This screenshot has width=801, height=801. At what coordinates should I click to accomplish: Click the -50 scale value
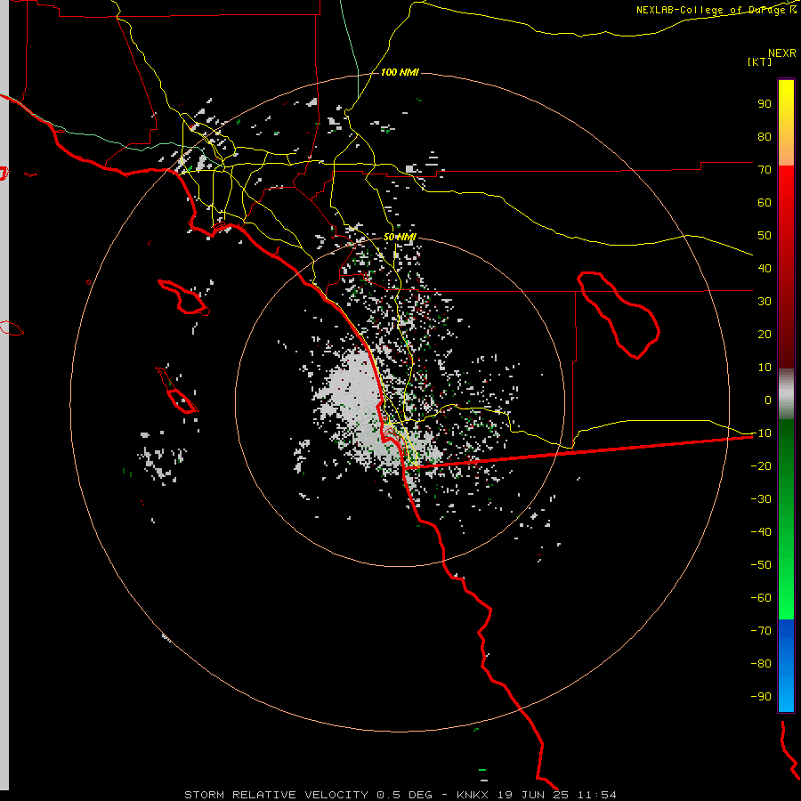[761, 565]
